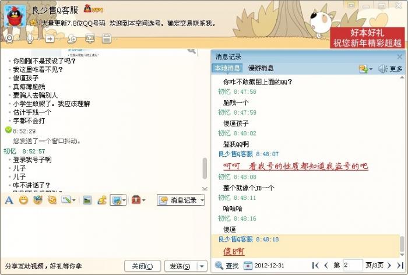
Task: Click history message '你咋不敢截图上面的QQ?'
Action: [258, 82]
